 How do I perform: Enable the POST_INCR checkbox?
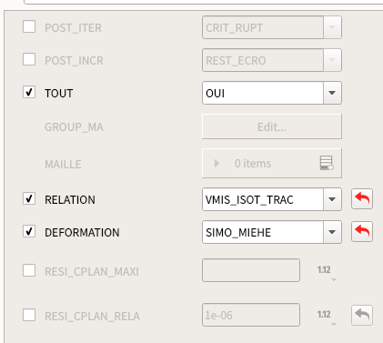[x=29, y=59]
